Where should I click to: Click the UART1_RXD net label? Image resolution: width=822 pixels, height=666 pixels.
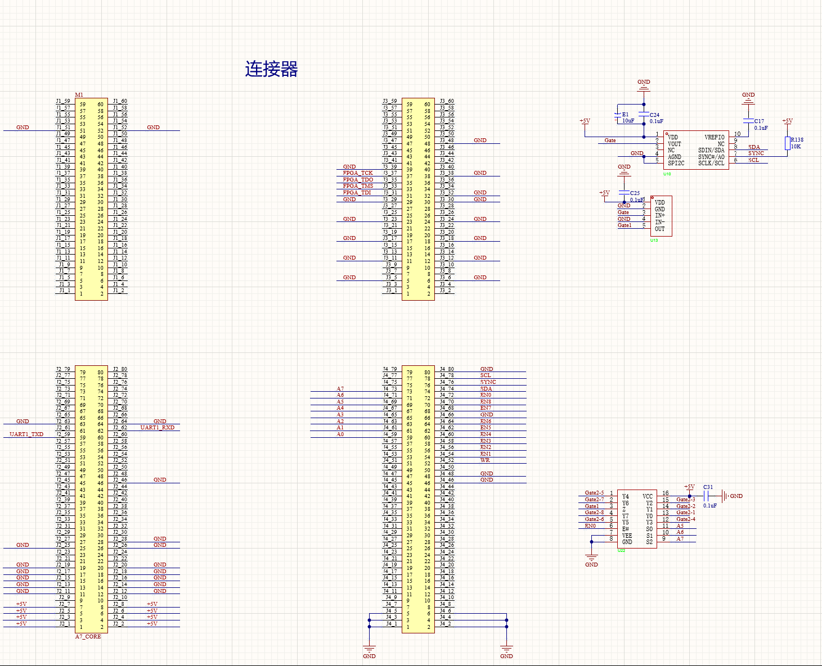(158, 428)
